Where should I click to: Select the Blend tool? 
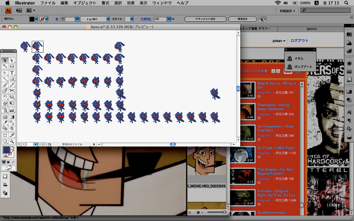tap(12, 123)
